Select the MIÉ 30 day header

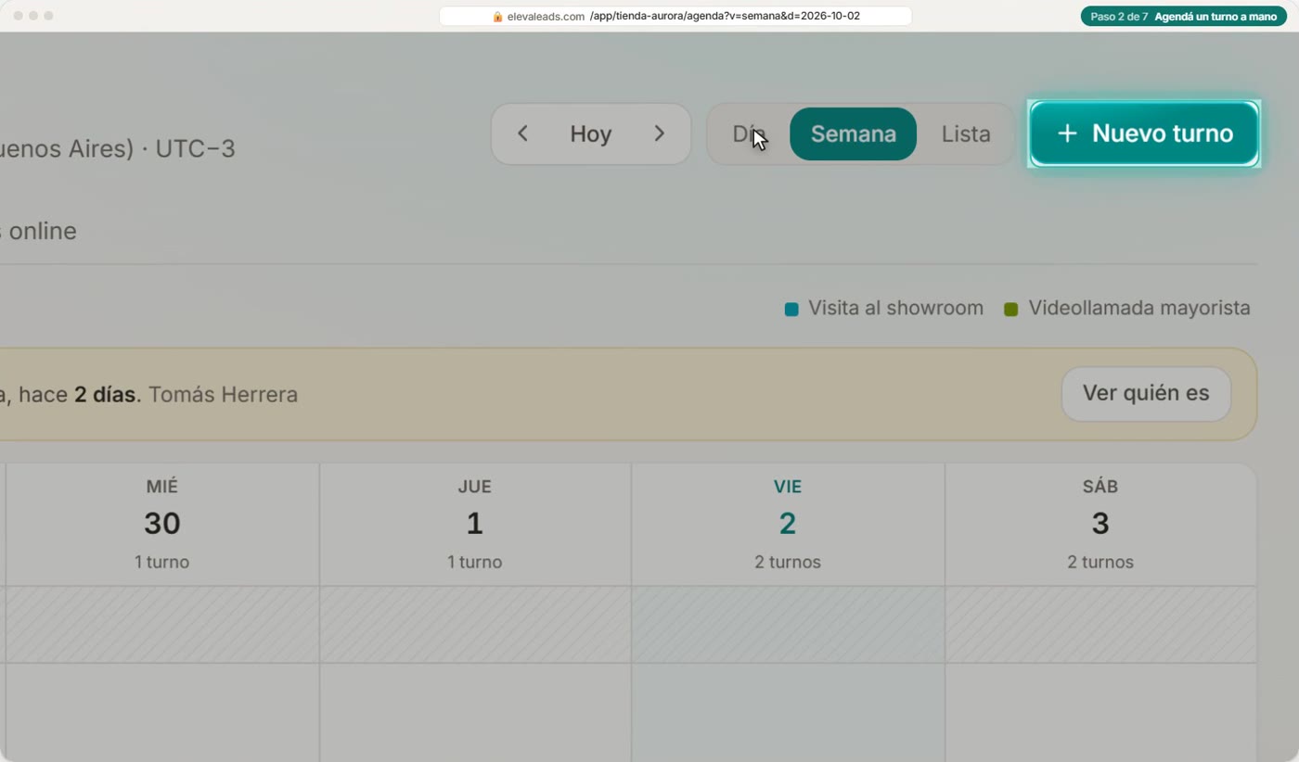pyautogui.click(x=161, y=525)
